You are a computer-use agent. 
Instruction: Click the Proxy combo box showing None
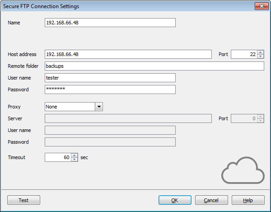click(74, 107)
